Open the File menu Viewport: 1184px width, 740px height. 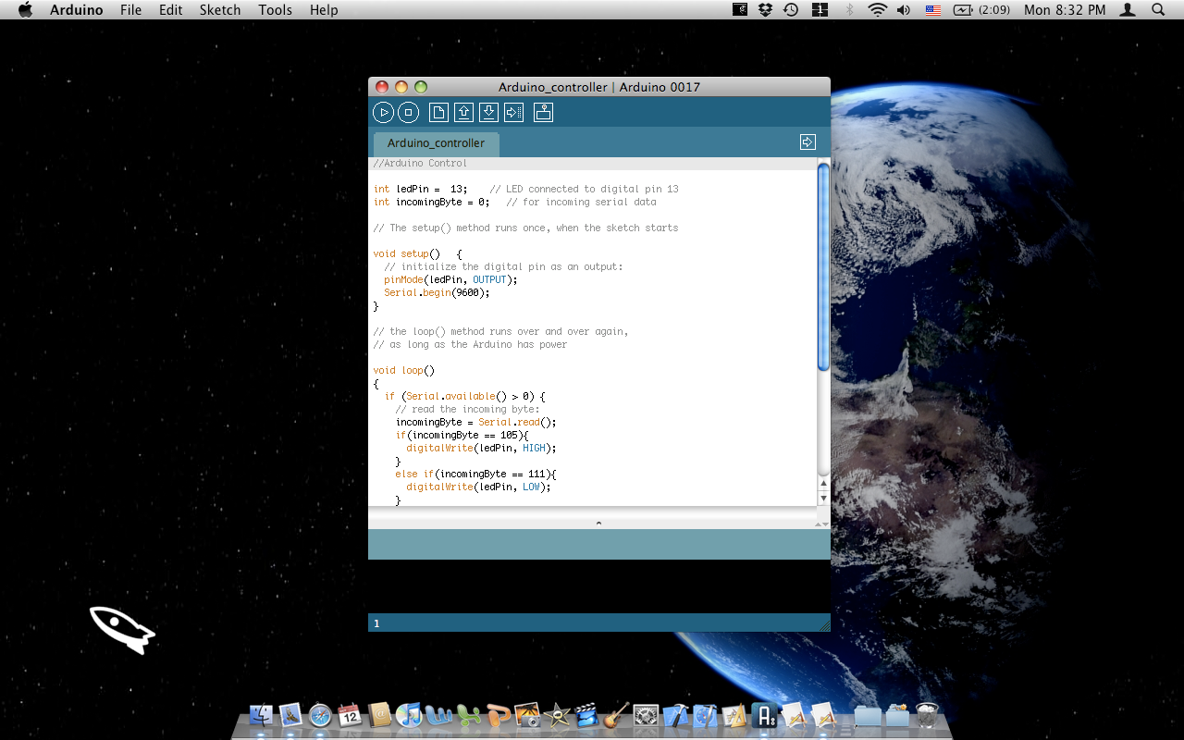131,10
